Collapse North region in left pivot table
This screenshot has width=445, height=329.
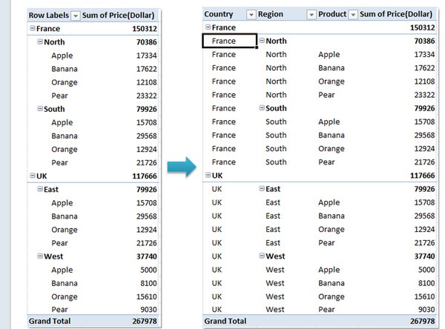pos(40,41)
